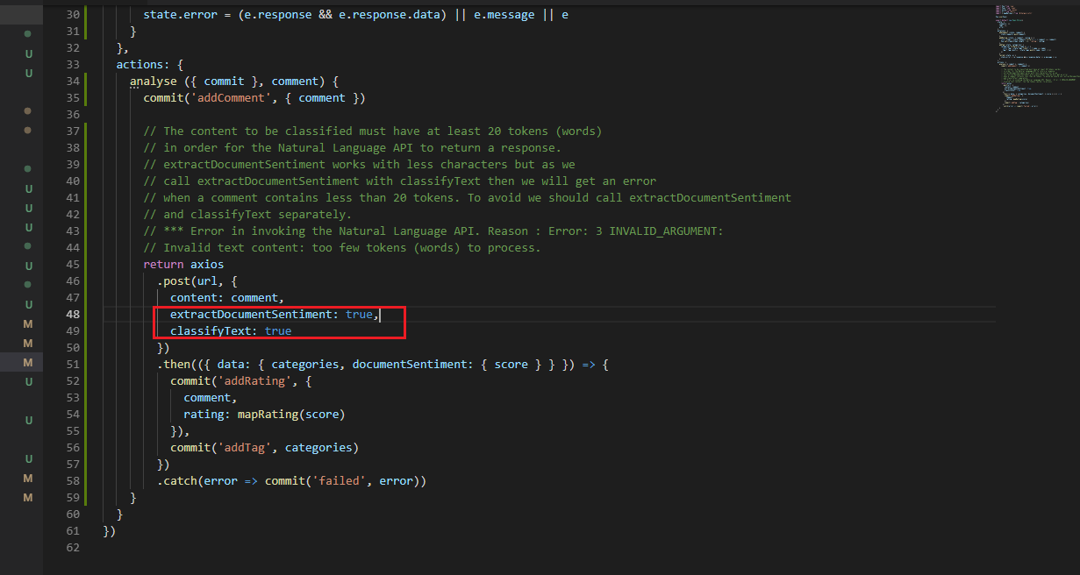Click line number 62 at the file end
This screenshot has width=1080, height=575.
tap(72, 547)
